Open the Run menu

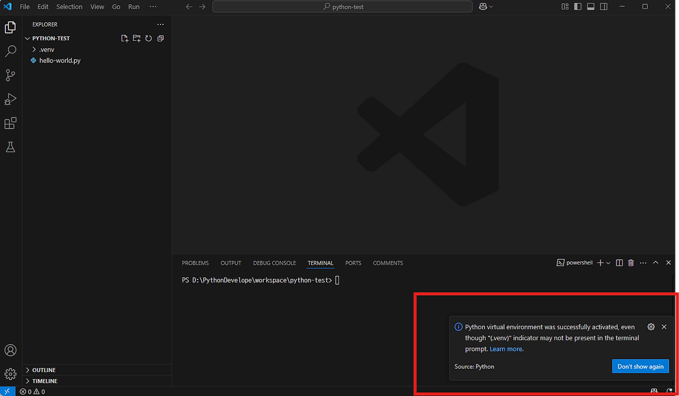point(134,7)
